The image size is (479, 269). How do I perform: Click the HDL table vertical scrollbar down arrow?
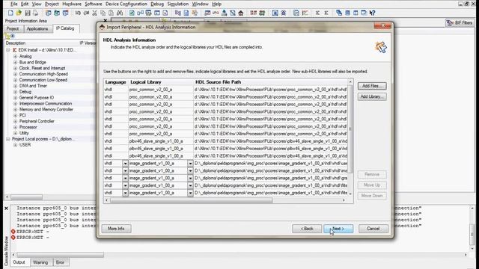coord(350,194)
